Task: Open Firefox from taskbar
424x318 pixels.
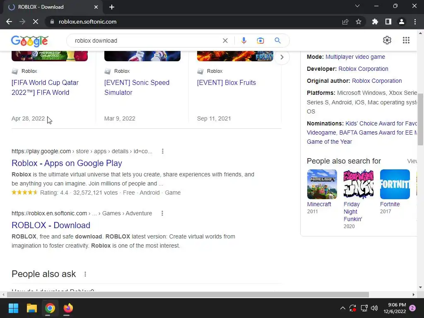Action: (68, 308)
